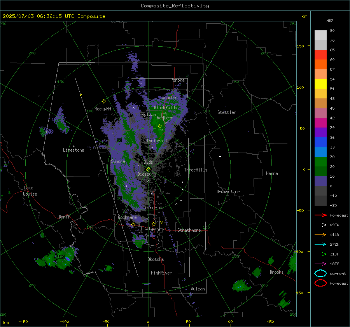The width and height of the screenshot is (350, 327).
Task: Click the Banff label
Action: point(64,217)
